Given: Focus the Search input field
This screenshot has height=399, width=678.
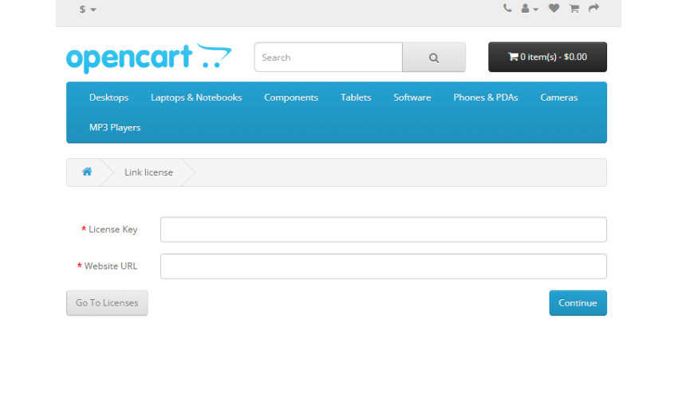Looking at the screenshot, I should coord(329,57).
